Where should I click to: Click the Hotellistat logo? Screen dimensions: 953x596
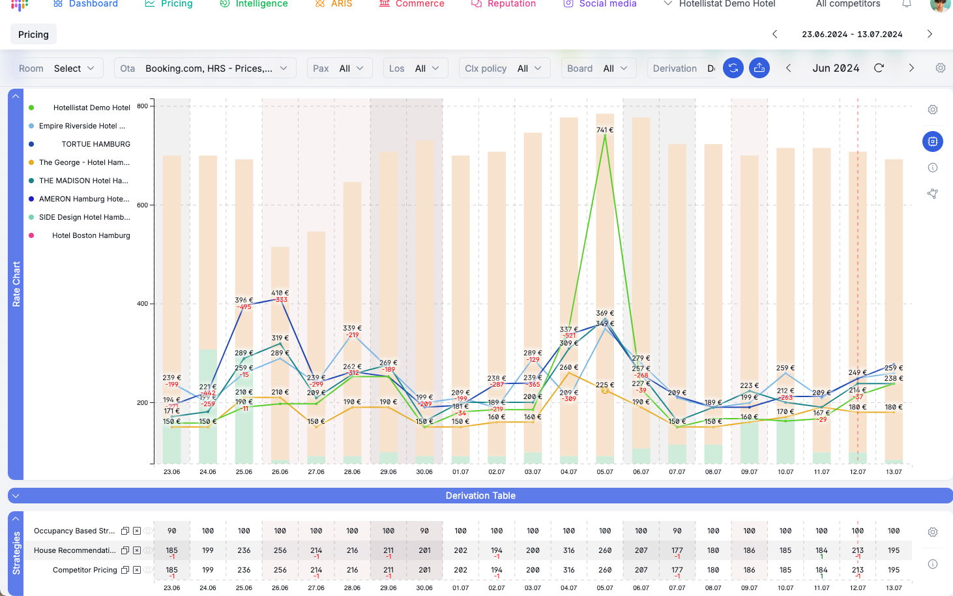(x=20, y=5)
